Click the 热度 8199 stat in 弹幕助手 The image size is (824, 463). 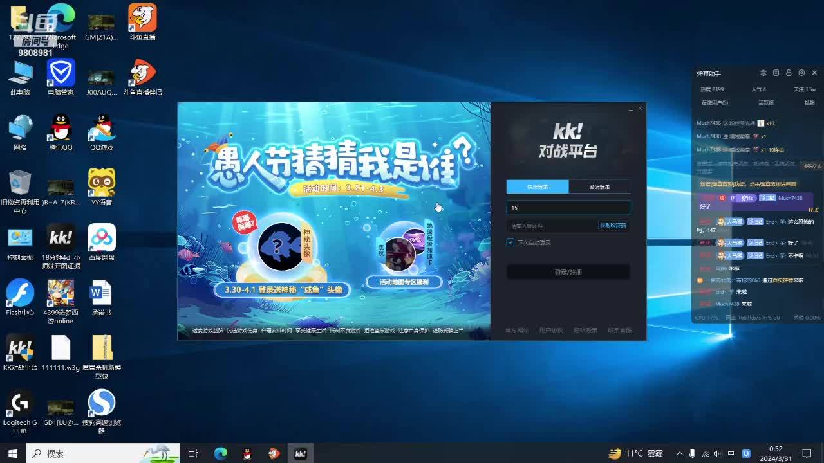pyautogui.click(x=712, y=89)
